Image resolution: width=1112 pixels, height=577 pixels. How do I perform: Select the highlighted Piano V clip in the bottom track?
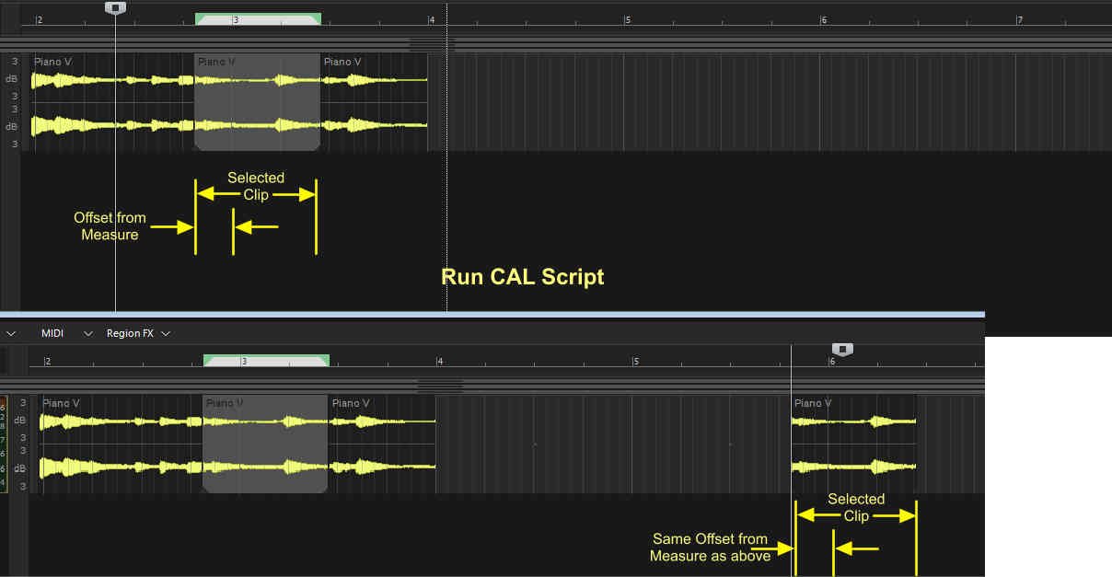click(265, 444)
